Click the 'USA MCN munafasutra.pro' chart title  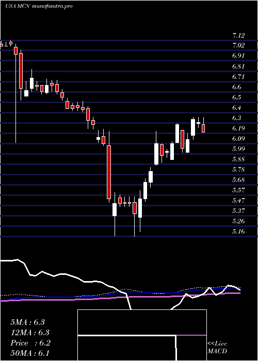click(x=39, y=6)
